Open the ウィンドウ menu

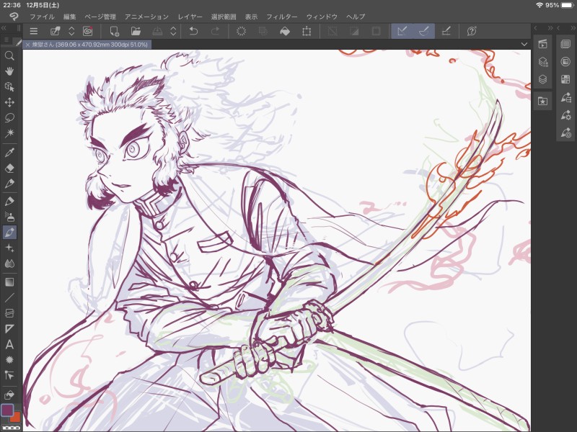pyautogui.click(x=322, y=17)
